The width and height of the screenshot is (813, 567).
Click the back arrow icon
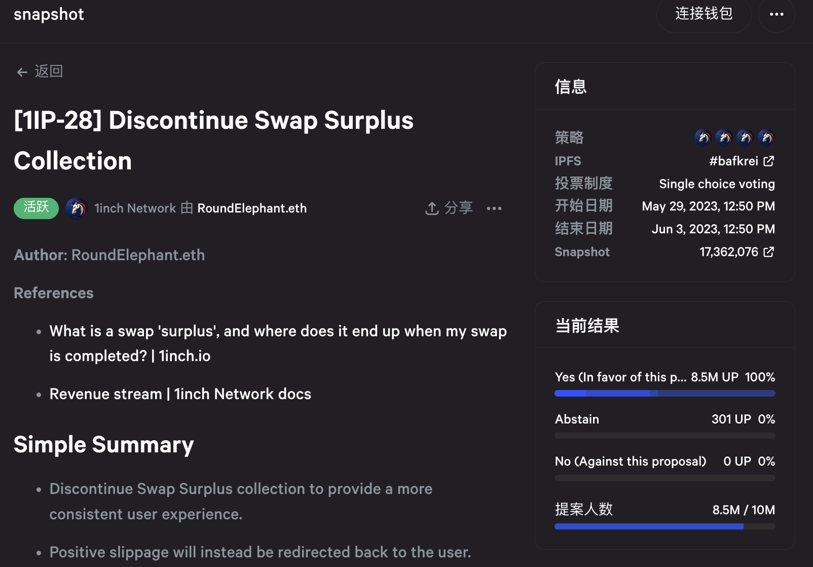[22, 73]
